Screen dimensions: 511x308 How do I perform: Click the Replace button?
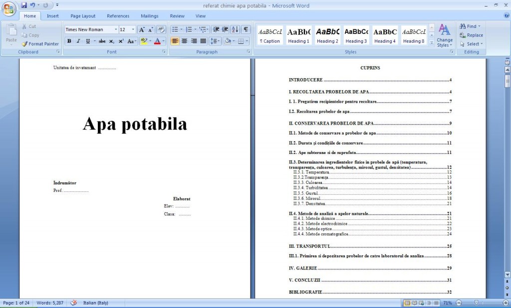(x=471, y=35)
